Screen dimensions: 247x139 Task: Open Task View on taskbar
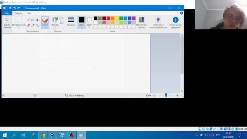point(23,135)
